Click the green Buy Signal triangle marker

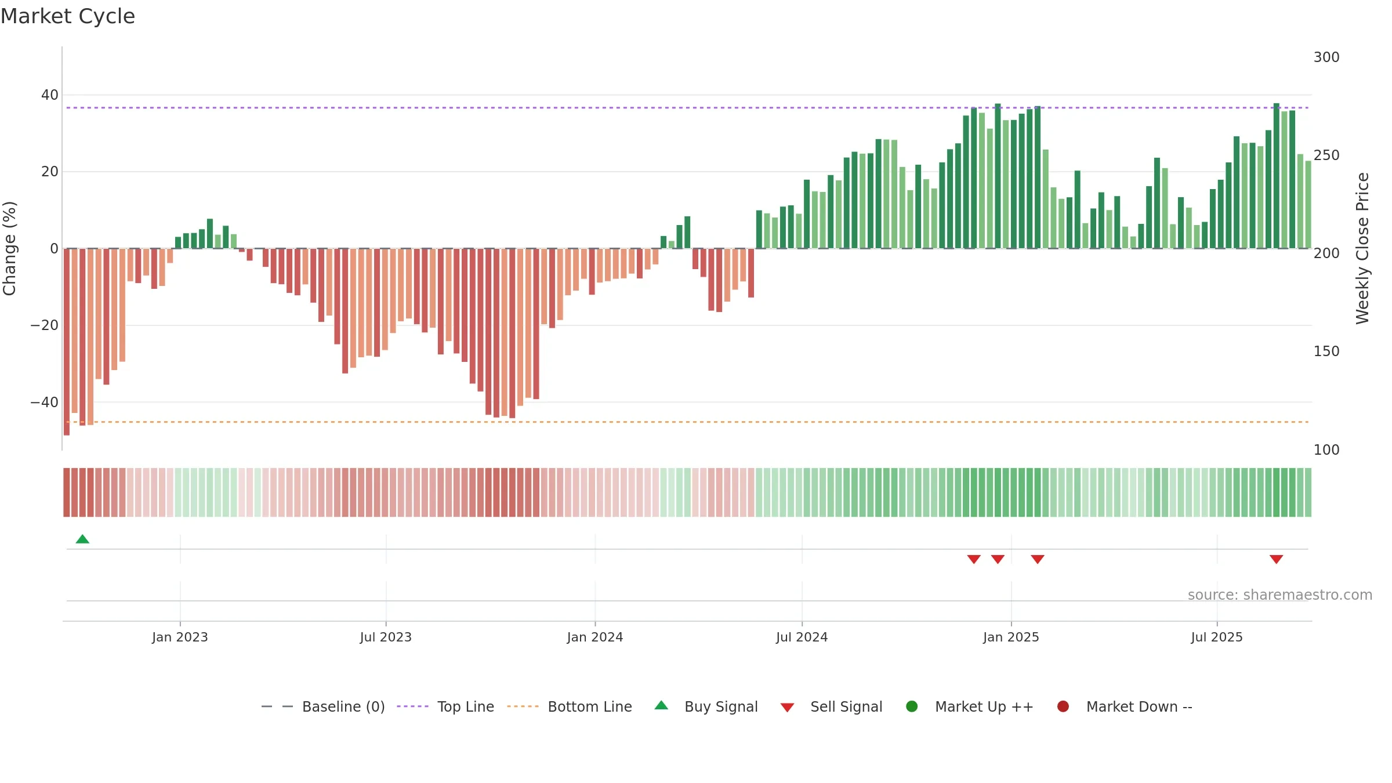(x=82, y=539)
